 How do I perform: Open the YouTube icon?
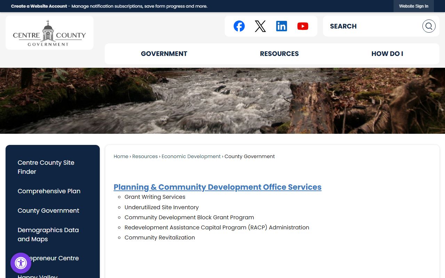pyautogui.click(x=302, y=26)
